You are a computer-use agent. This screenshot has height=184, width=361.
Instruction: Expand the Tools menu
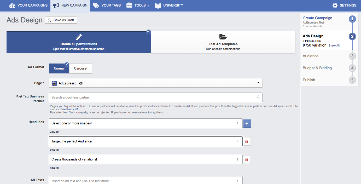click(x=138, y=5)
